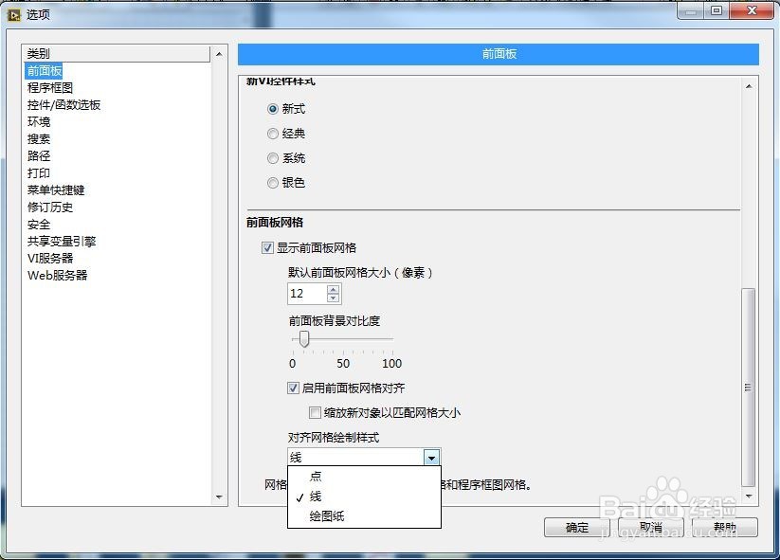780x560 pixels.
Task: Select VI服务器 in the list
Action: click(50, 258)
